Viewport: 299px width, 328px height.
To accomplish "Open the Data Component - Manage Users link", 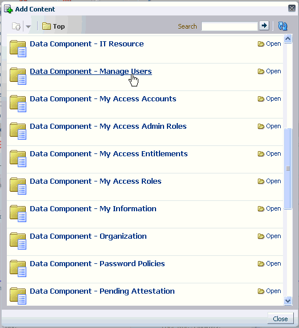I will point(91,72).
